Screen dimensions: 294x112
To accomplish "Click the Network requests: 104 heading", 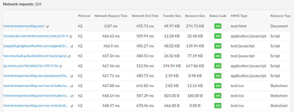I will [x=22, y=4].
